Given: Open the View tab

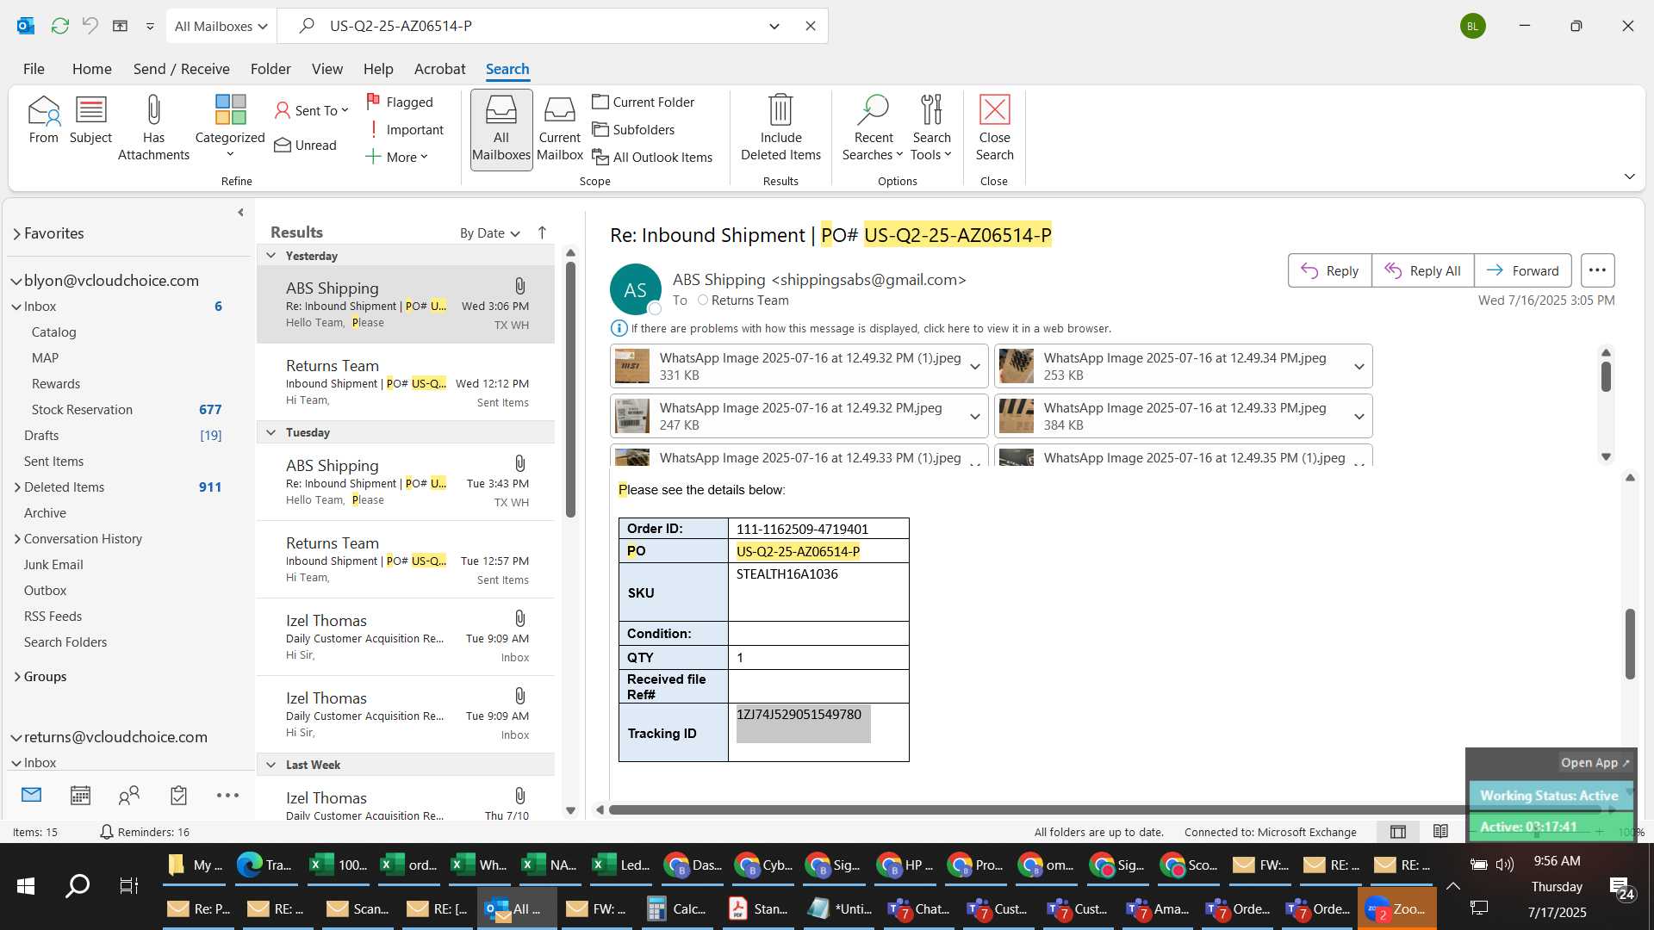Looking at the screenshot, I should click(326, 69).
